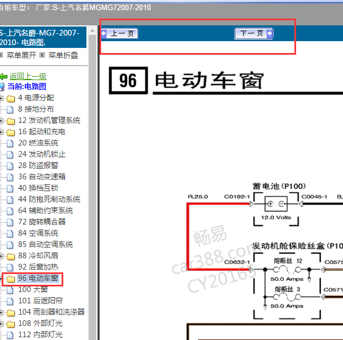This screenshot has height=340, width=343.
Task: Click the 当前:电路图 label
Action: [27, 86]
